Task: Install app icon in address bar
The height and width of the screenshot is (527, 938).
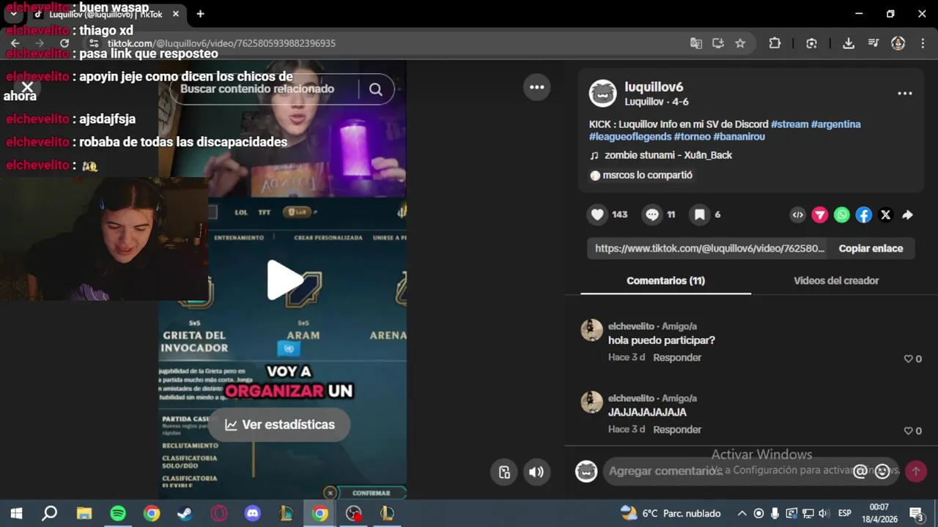Action: click(718, 43)
